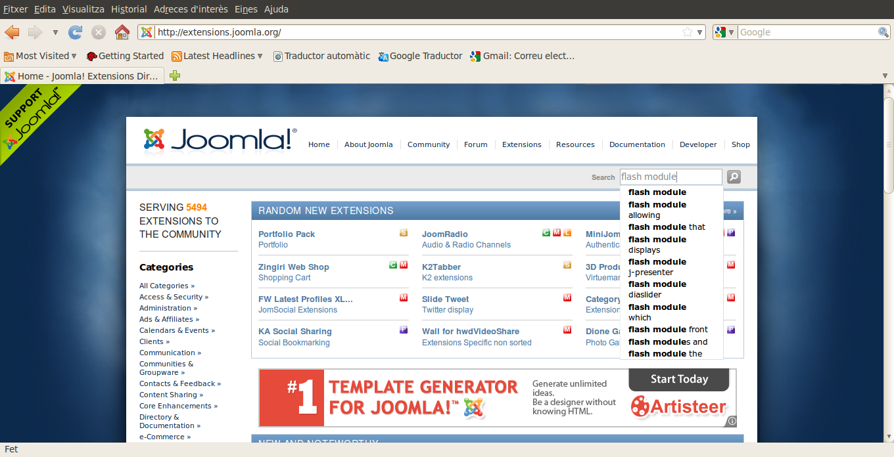Select the Home - Joomla! Extensions tab

tap(82, 76)
